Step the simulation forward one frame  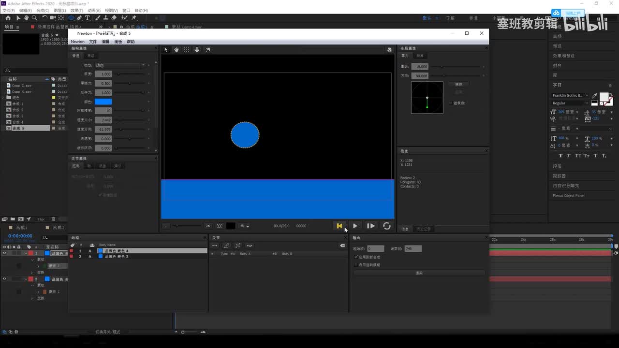[370, 226]
